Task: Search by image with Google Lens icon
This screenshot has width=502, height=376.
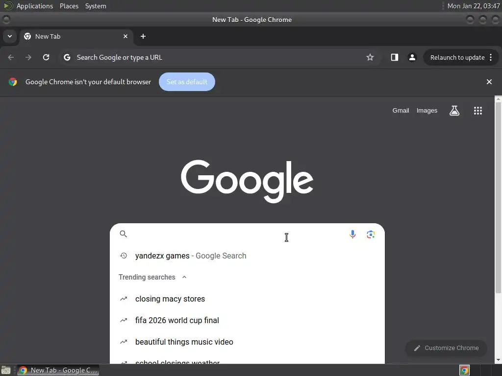Action: [x=371, y=235]
